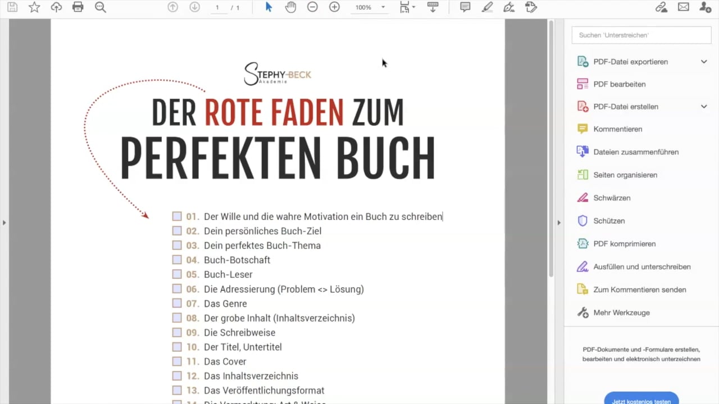Tick the 09 Die Schreibweise checkbox

[177, 333]
